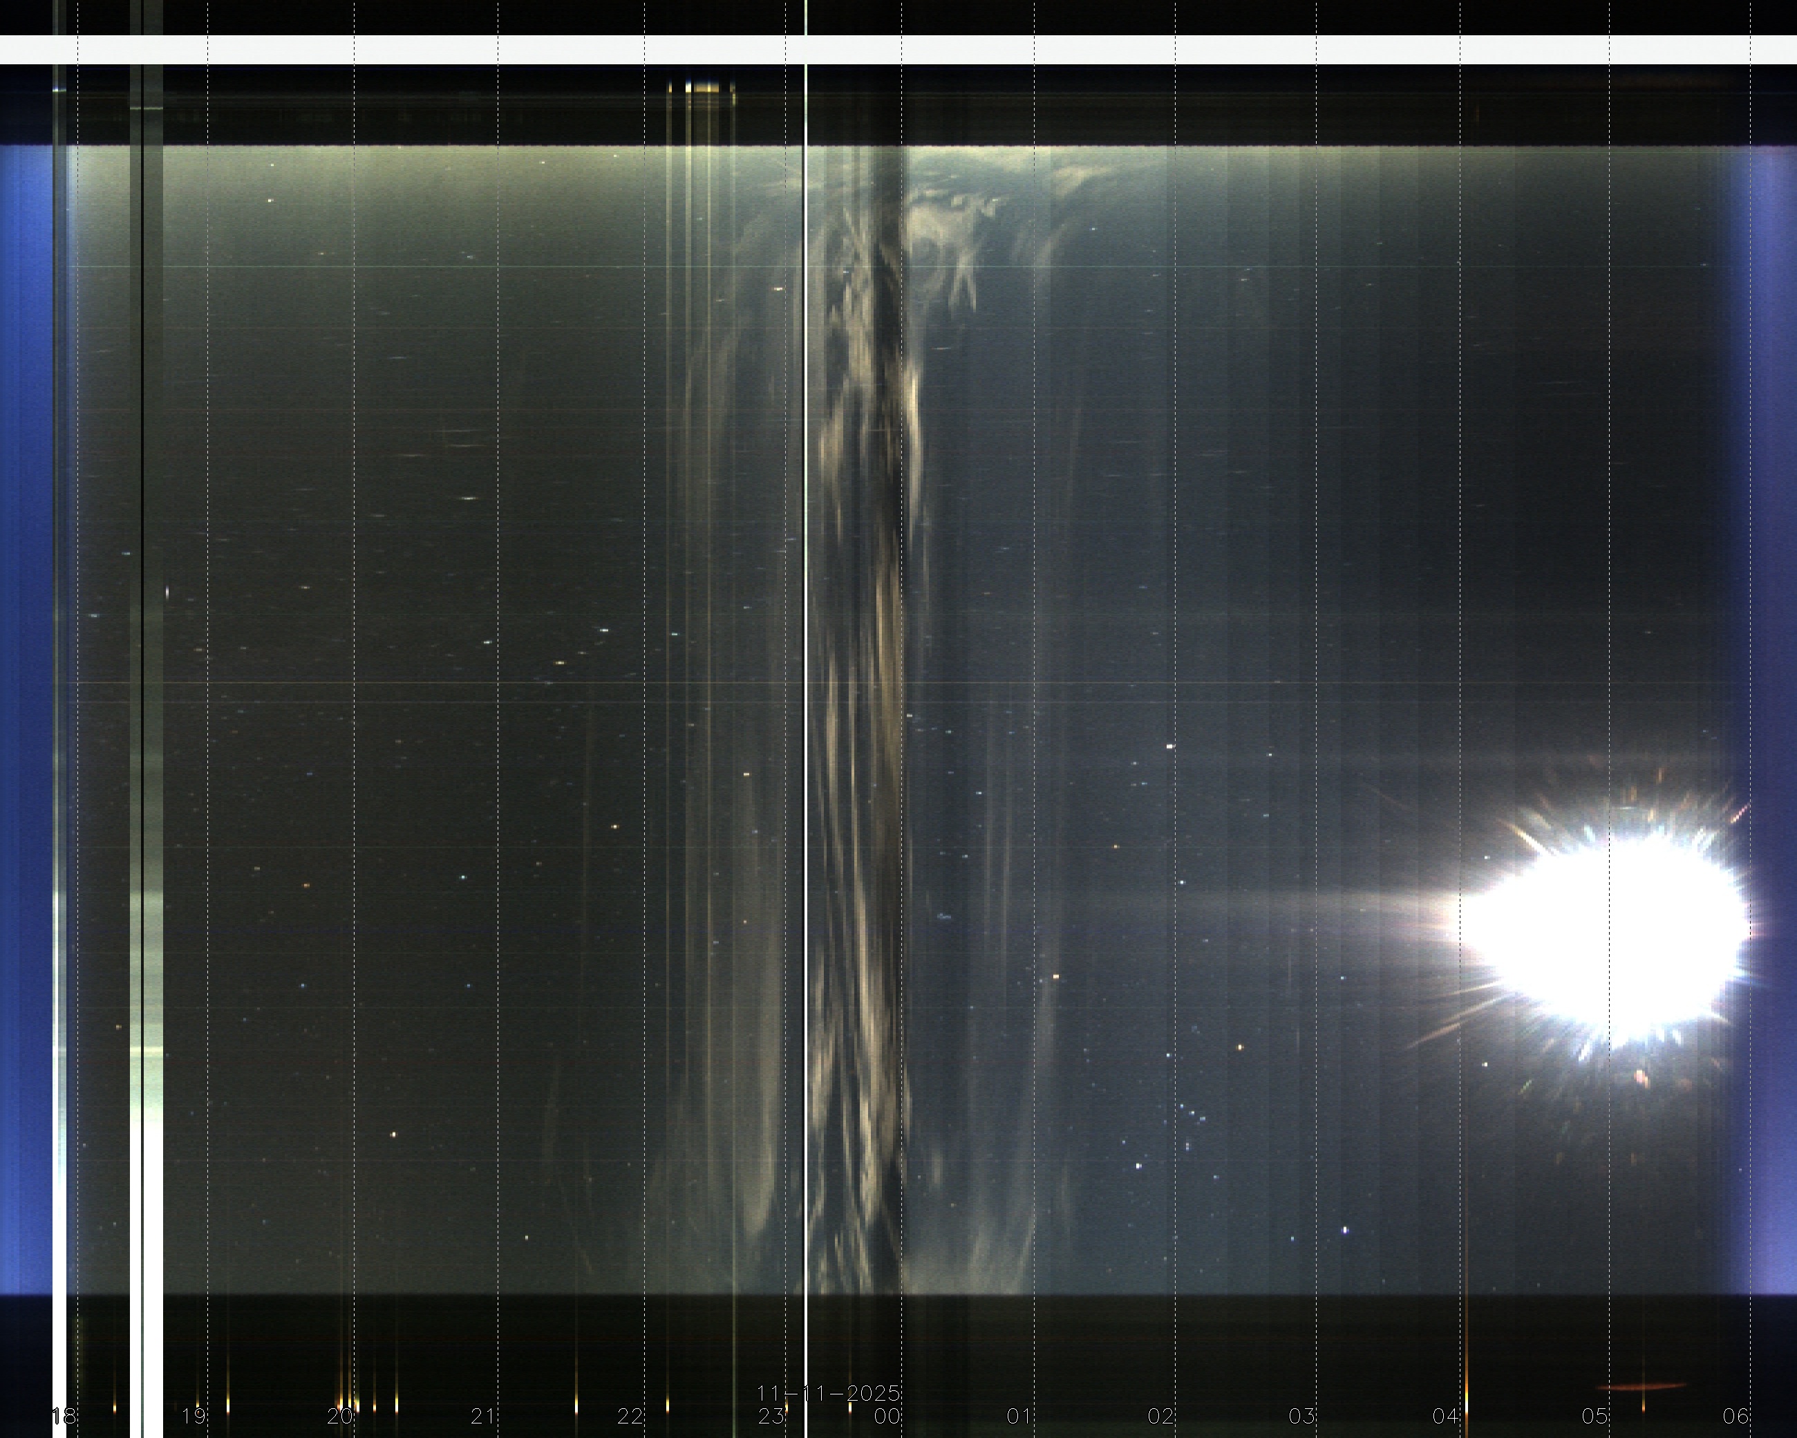Click the 19 hour label
This screenshot has width=1797, height=1438.
pyautogui.click(x=194, y=1417)
